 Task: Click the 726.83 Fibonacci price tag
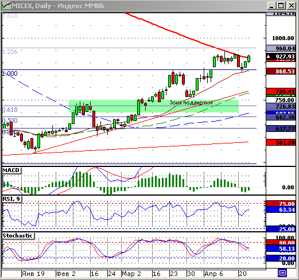pos(281,106)
